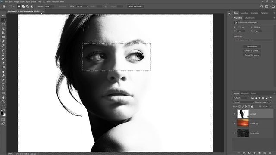Select the Lasso tool
Screen dimensions: 276x155
3,24
